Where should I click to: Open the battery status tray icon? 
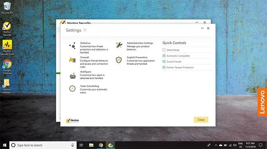226,145
